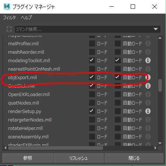Uncheck Auto load for objExport.mll
Image resolution: width=166 pixels, height=166 pixels.
118,77
